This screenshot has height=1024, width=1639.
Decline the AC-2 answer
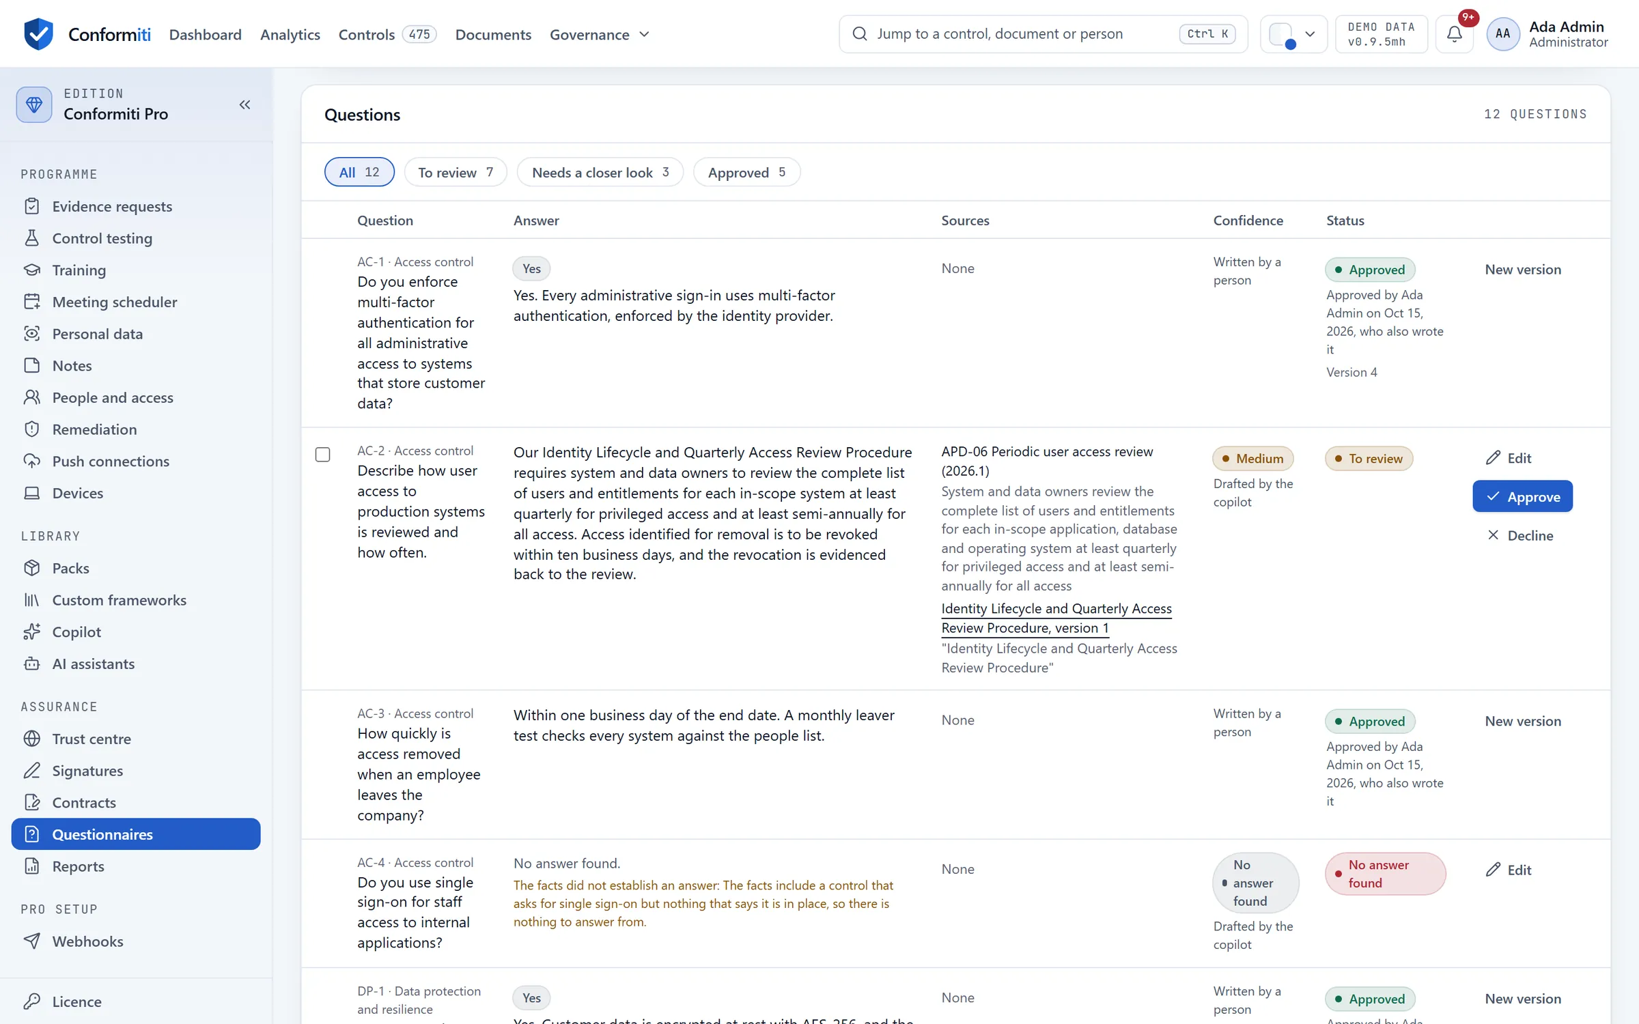(x=1520, y=535)
